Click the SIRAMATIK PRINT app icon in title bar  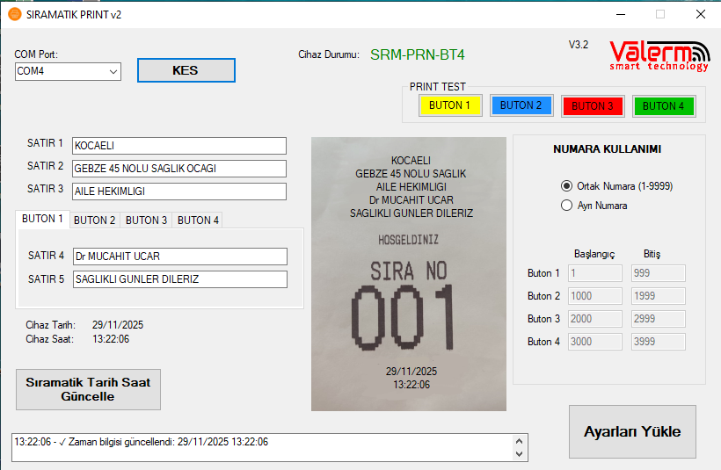coord(13,14)
